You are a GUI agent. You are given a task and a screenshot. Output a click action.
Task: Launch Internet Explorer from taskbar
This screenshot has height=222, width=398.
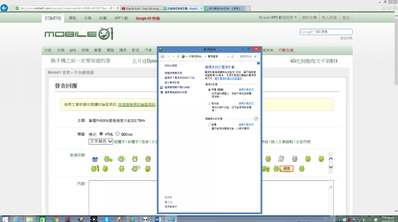pyautogui.click(x=16, y=219)
